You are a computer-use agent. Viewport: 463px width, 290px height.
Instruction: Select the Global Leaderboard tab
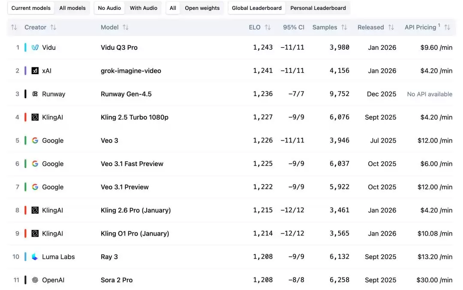point(257,8)
